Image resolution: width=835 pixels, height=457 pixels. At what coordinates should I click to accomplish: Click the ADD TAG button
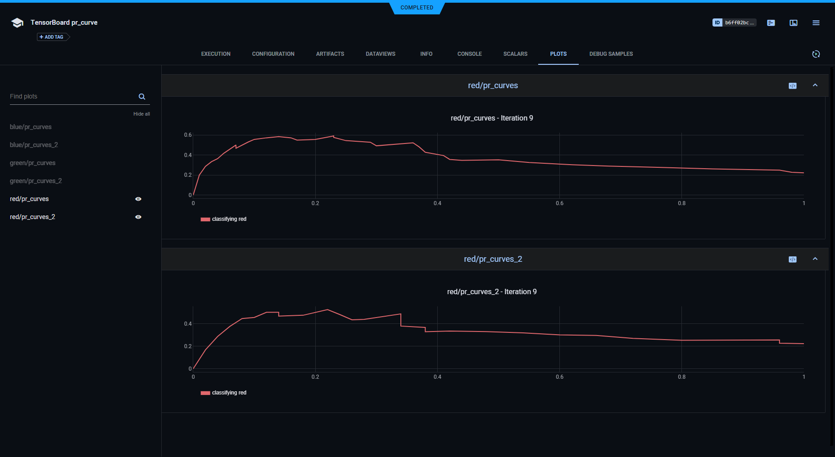point(51,37)
